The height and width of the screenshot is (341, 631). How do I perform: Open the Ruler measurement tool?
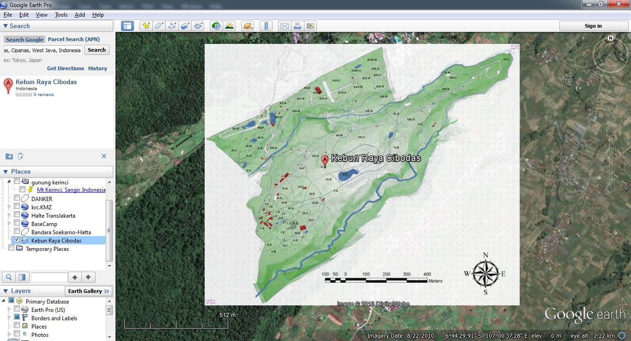click(x=266, y=26)
